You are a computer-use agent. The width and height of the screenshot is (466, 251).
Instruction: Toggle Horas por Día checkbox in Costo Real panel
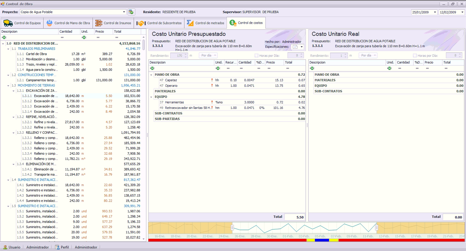point(415,56)
